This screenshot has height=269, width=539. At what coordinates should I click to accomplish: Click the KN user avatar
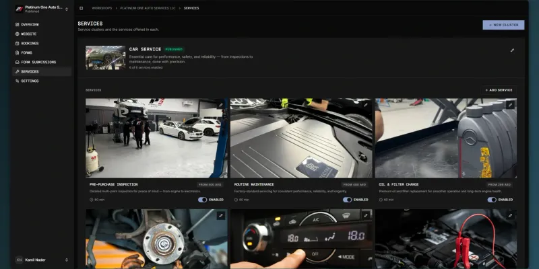(20, 260)
